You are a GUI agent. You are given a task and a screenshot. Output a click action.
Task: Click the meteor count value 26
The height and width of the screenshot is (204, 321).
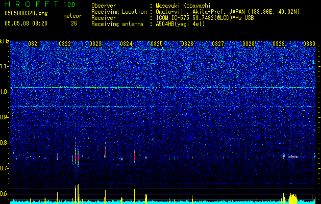click(x=74, y=23)
